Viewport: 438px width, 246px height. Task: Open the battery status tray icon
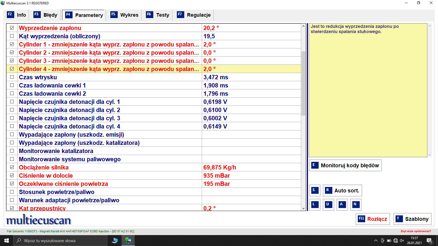pyautogui.click(x=389, y=241)
